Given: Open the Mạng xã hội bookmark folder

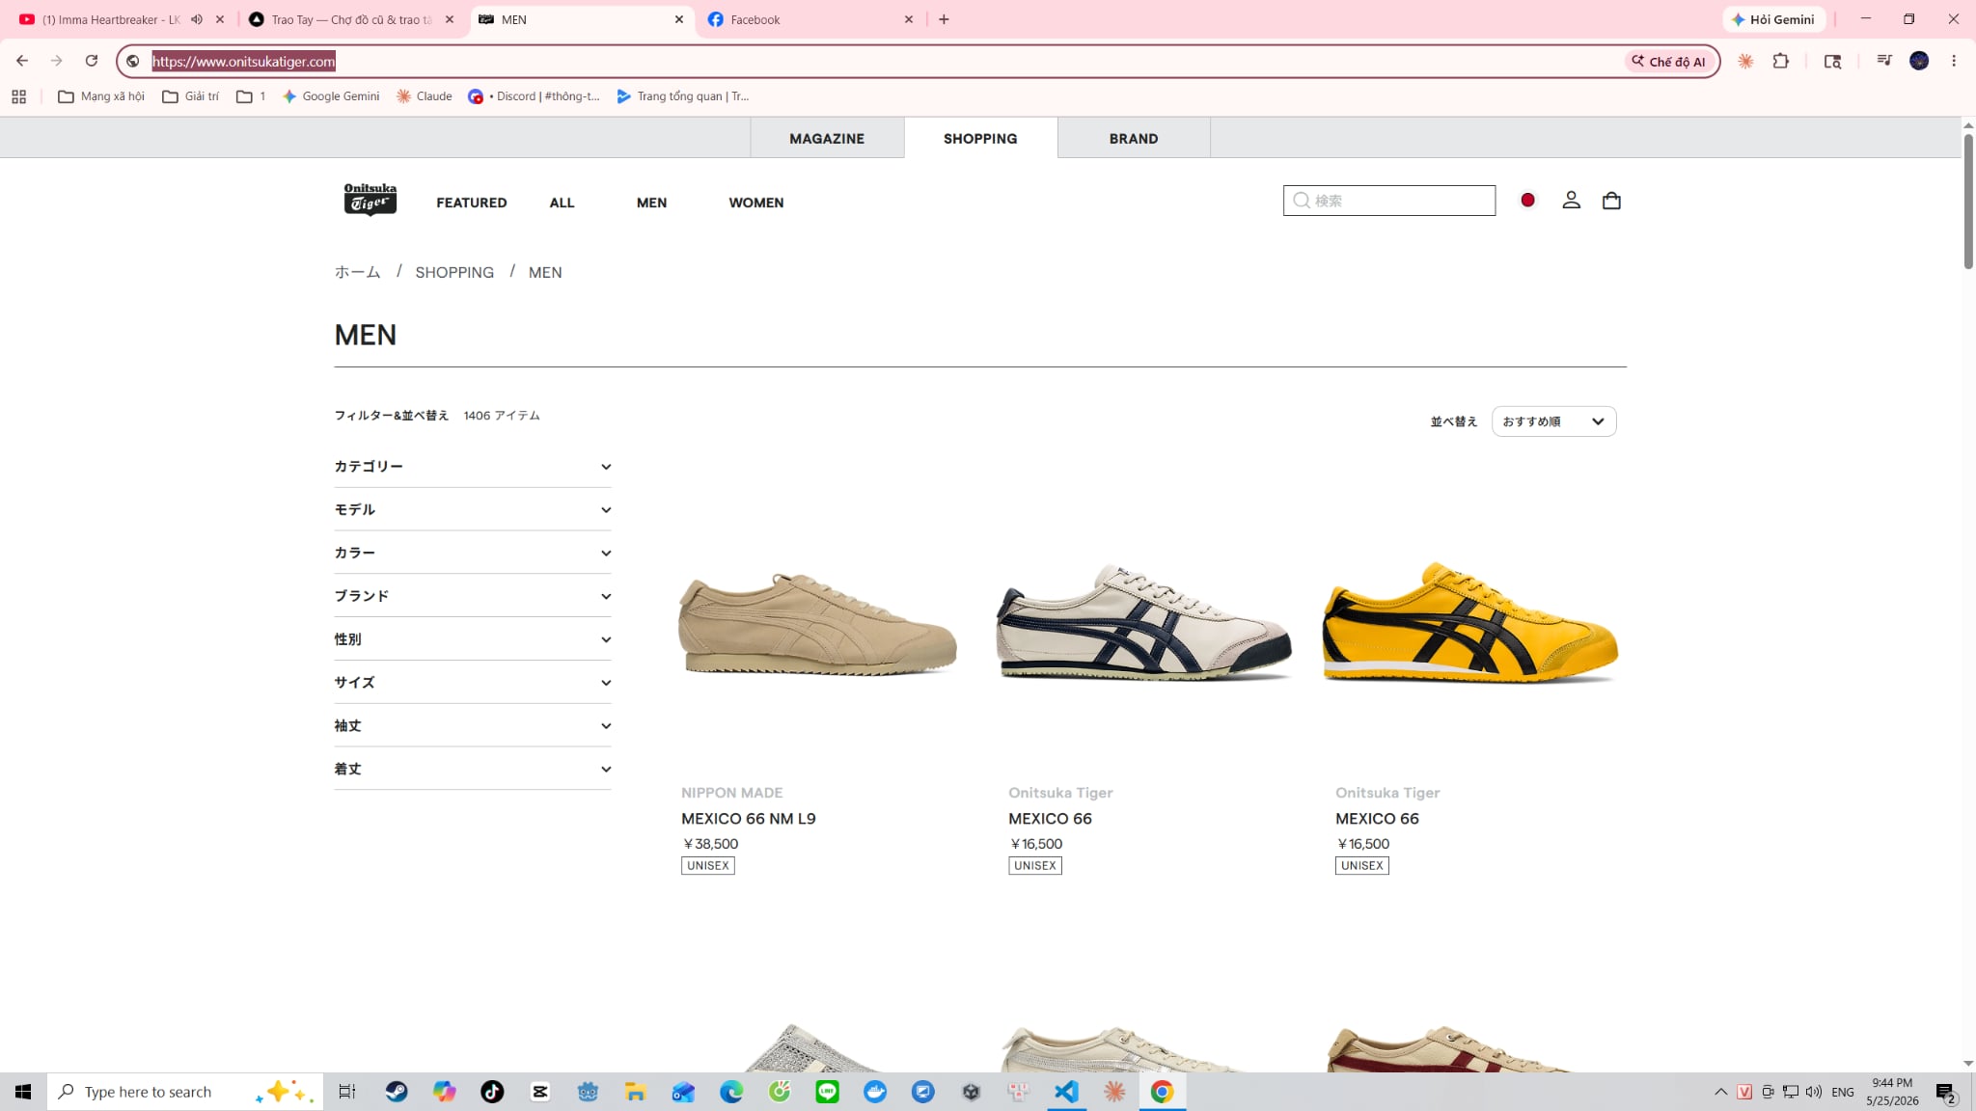Looking at the screenshot, I should point(101,96).
